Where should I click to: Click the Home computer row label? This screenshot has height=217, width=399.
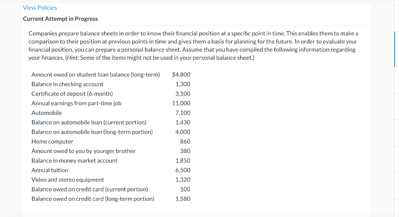tap(52, 142)
